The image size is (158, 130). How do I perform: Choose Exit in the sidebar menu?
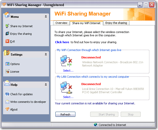point(12,41)
